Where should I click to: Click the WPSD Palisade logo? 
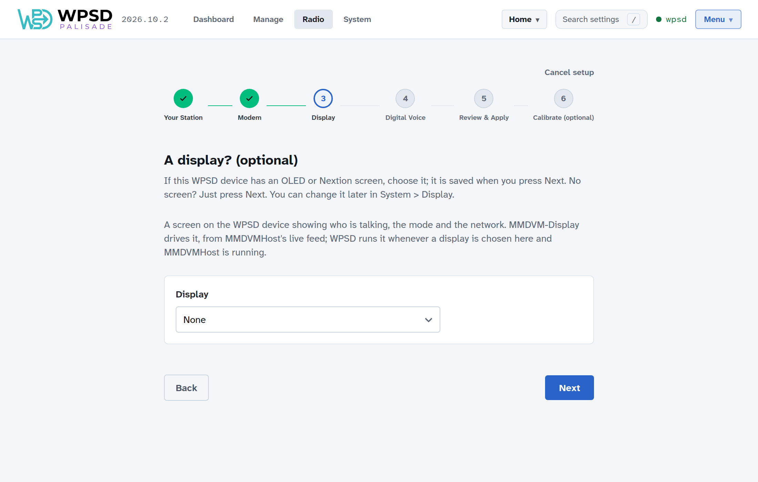pos(65,19)
